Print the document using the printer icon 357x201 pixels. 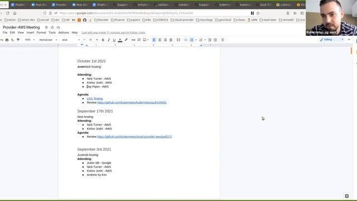click(x=7, y=40)
